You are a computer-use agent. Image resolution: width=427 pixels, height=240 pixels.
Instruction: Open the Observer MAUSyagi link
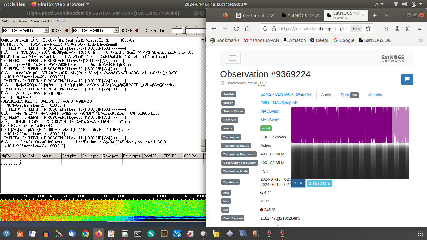[270, 120]
